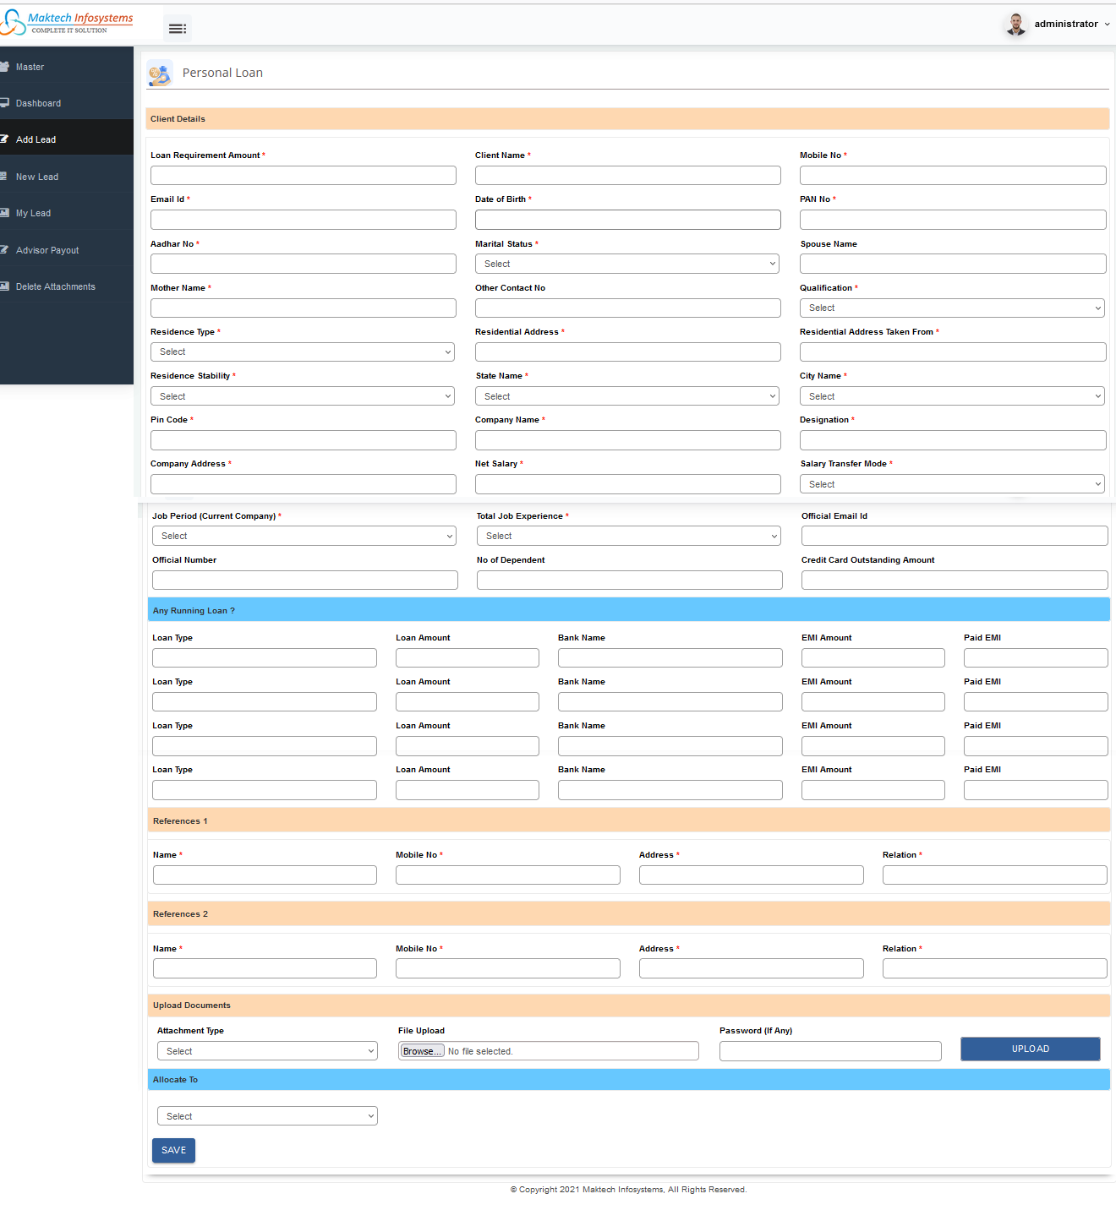
Task: Open the Salary Transfer Mode dropdown
Action: (952, 484)
